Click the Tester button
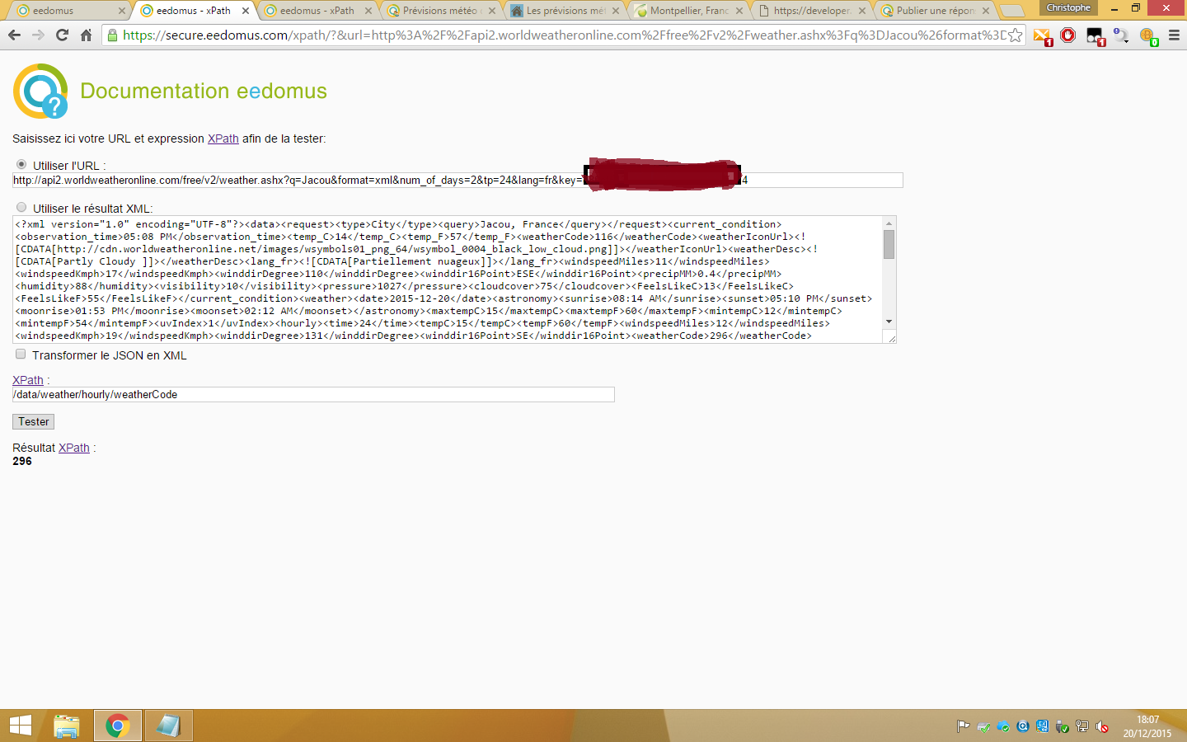This screenshot has width=1187, height=742. 33,421
